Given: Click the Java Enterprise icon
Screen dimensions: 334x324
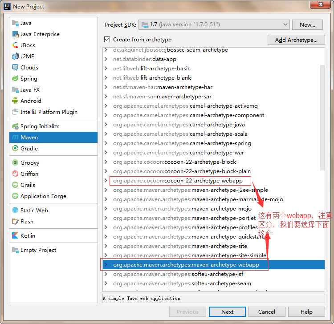Looking at the screenshot, I should pos(15,34).
